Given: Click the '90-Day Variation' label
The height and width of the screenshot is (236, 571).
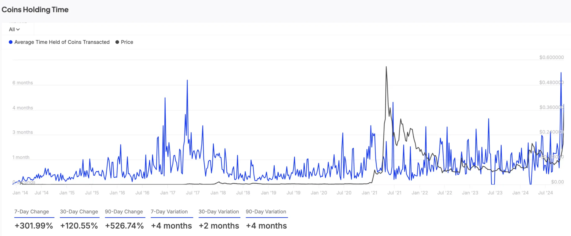Looking at the screenshot, I should [266, 212].
